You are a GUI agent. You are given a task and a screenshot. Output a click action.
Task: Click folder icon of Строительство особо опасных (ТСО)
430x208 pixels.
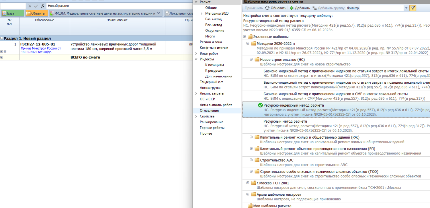click(x=257, y=172)
